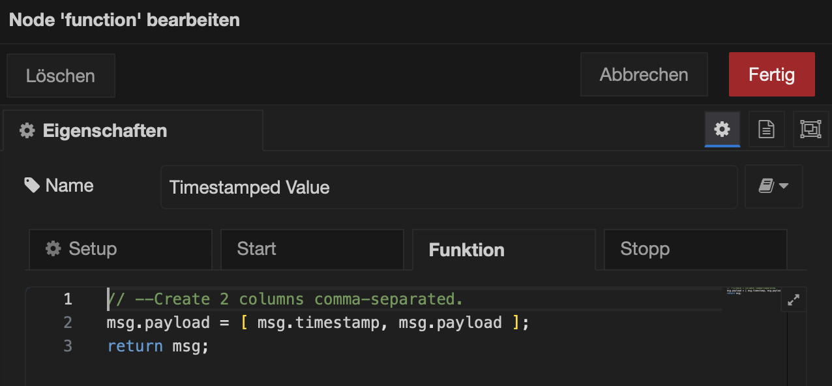Open the node description document icon
The image size is (832, 386).
tap(766, 129)
